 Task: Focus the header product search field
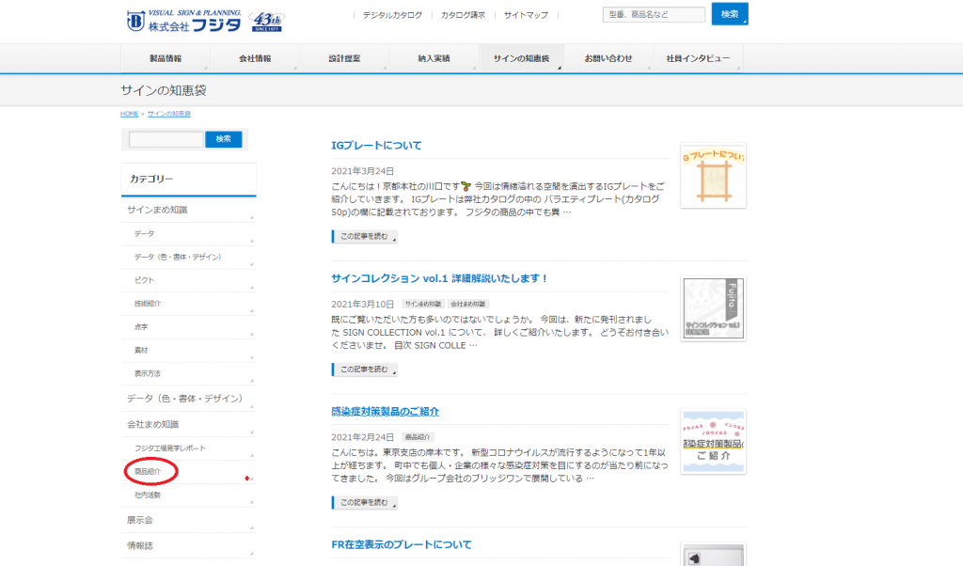655,14
